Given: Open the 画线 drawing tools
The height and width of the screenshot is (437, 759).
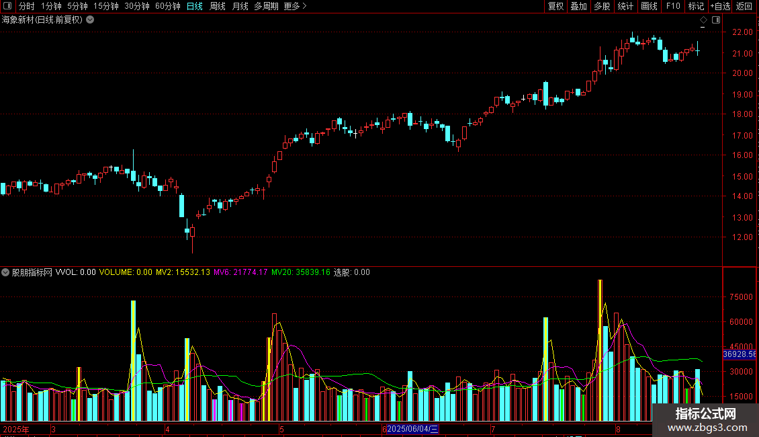Looking at the screenshot, I should (649, 6).
